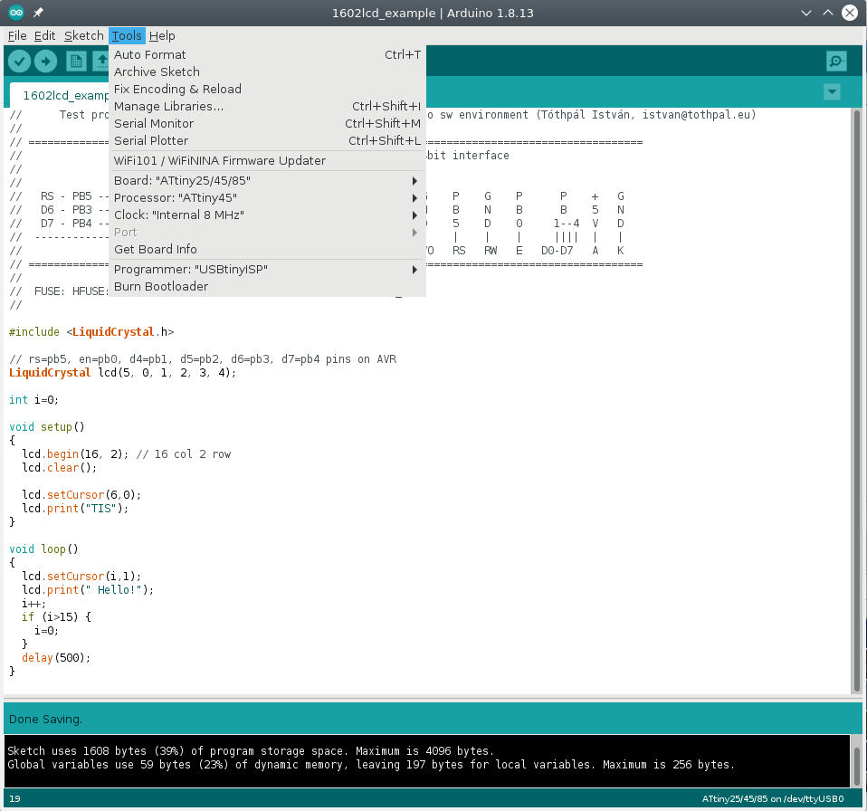Click the Upload arrow icon
This screenshot has width=867, height=811.
tap(46, 61)
